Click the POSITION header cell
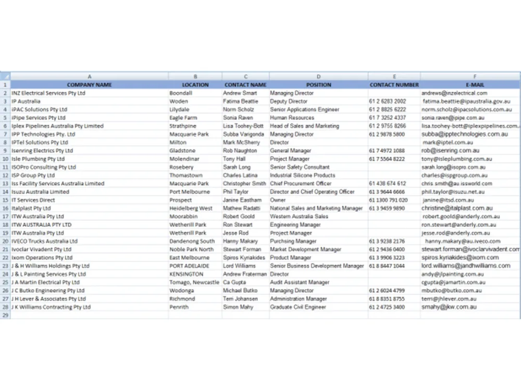 (x=319, y=85)
